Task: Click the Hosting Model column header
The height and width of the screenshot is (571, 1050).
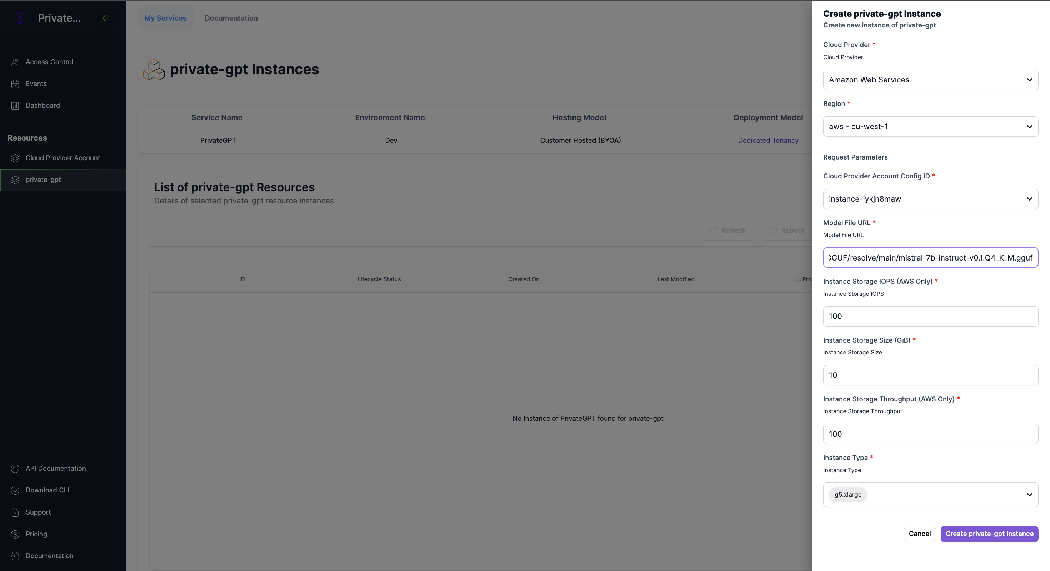Action: click(579, 118)
